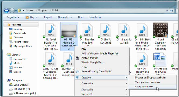Select the 01. David Bowie MP3 file icon

51,30
